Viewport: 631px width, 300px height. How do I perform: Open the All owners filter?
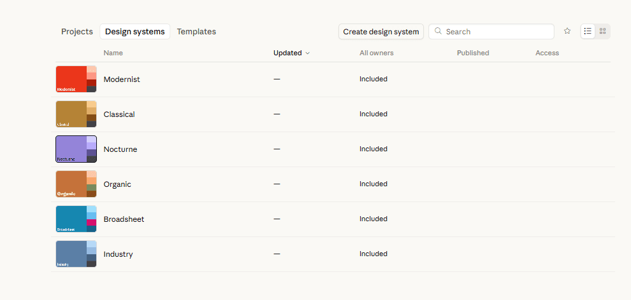376,53
